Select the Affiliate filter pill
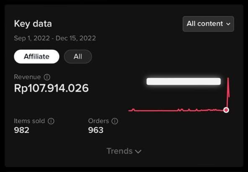 pos(36,56)
